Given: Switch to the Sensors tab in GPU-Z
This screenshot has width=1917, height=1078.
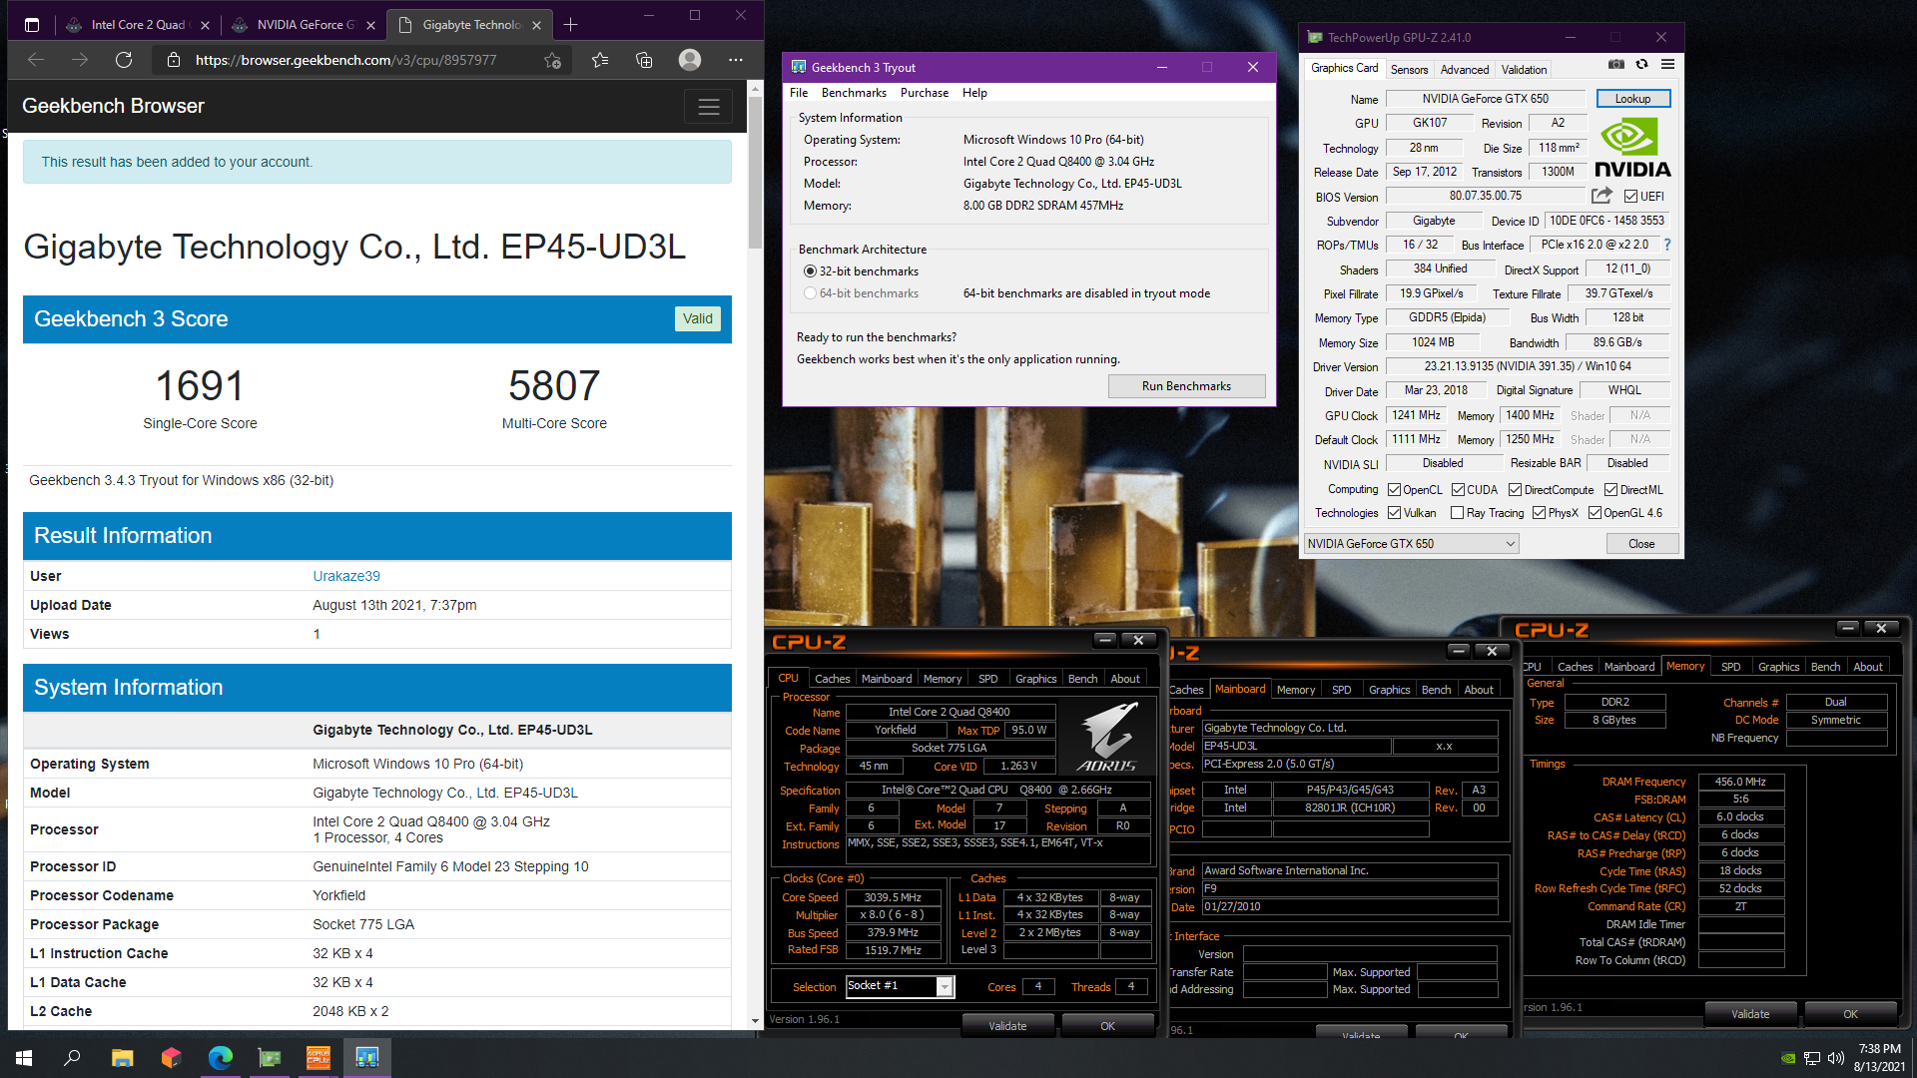Looking at the screenshot, I should pos(1409,70).
